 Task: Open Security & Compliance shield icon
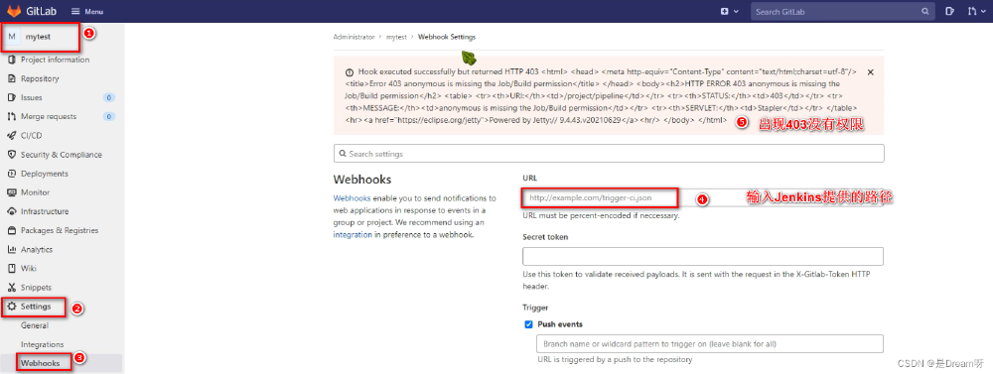point(11,155)
